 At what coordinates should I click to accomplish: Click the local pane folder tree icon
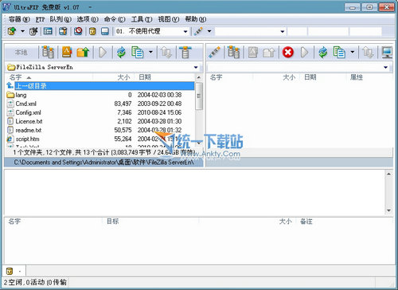coord(48,52)
